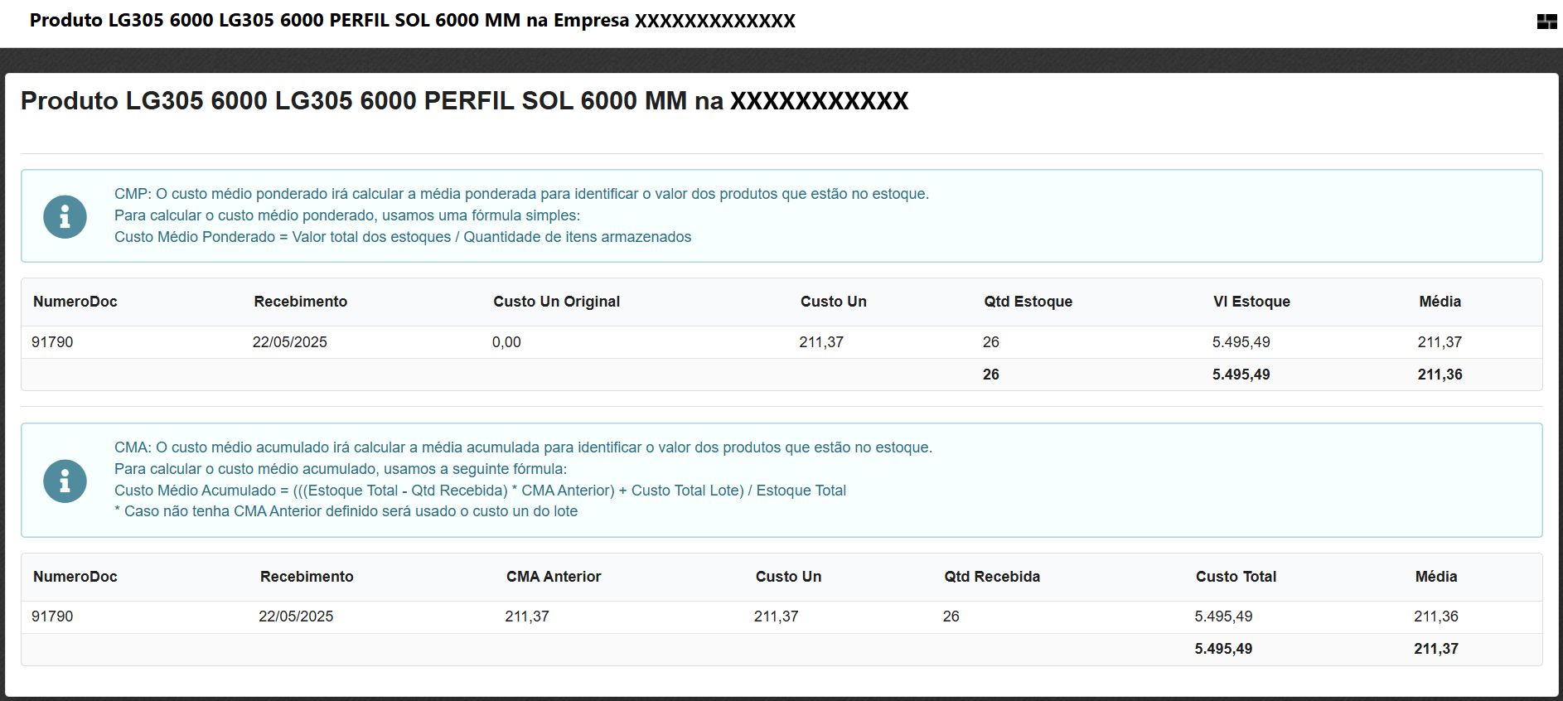Click the CMA Anterior column header
The image size is (1563, 701).
pos(554,577)
